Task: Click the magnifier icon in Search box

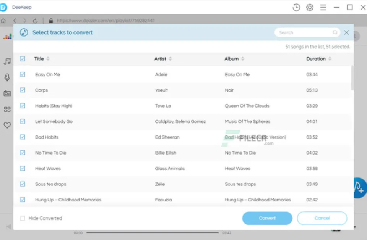Action: 335,32
